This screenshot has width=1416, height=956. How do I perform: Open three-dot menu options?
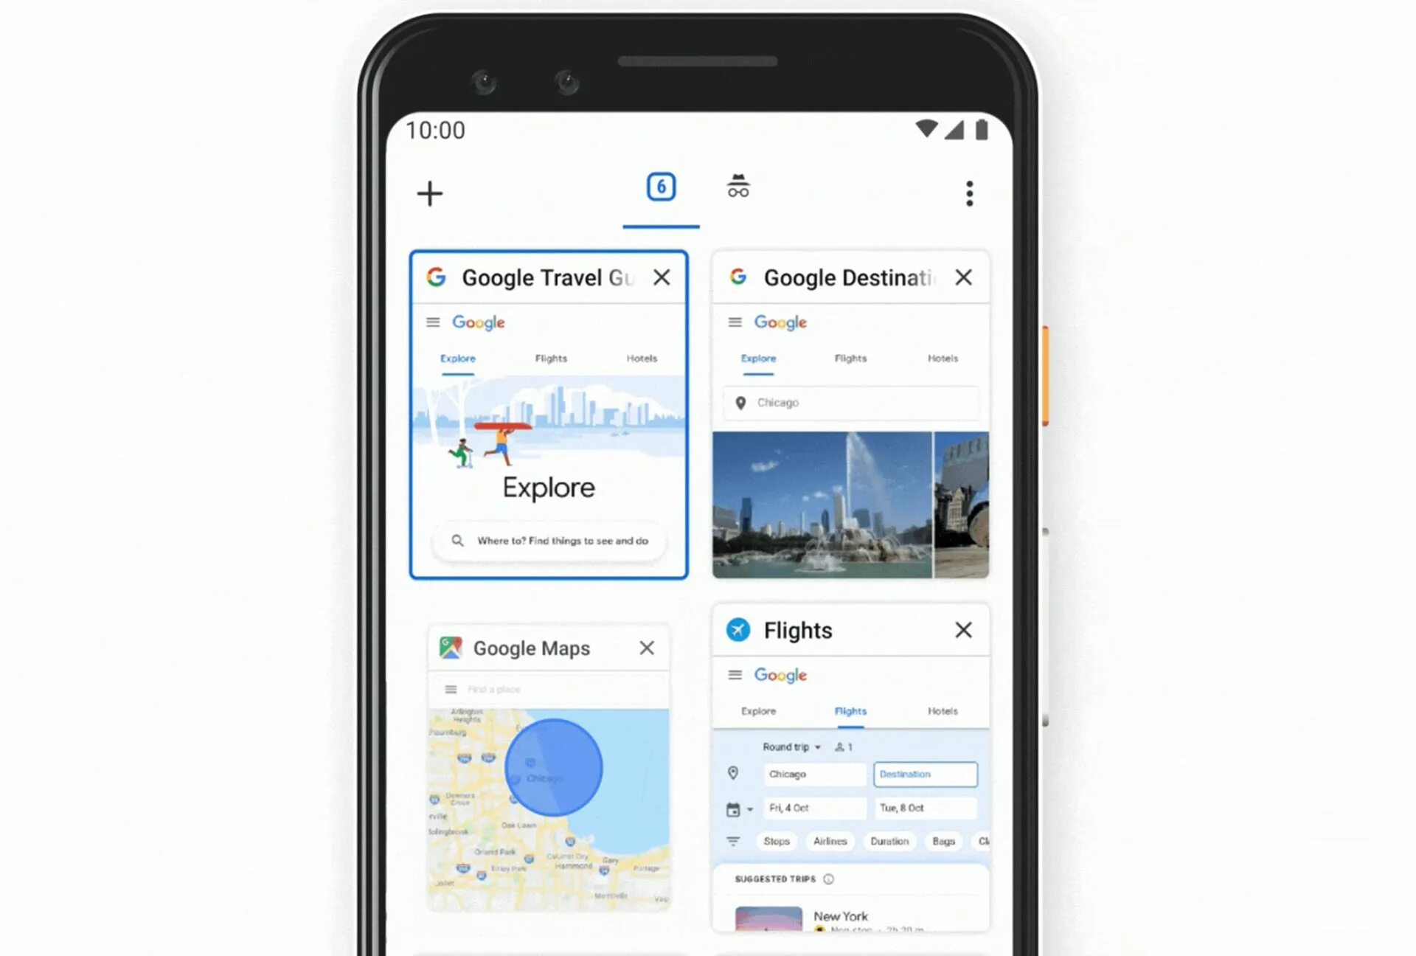point(971,193)
